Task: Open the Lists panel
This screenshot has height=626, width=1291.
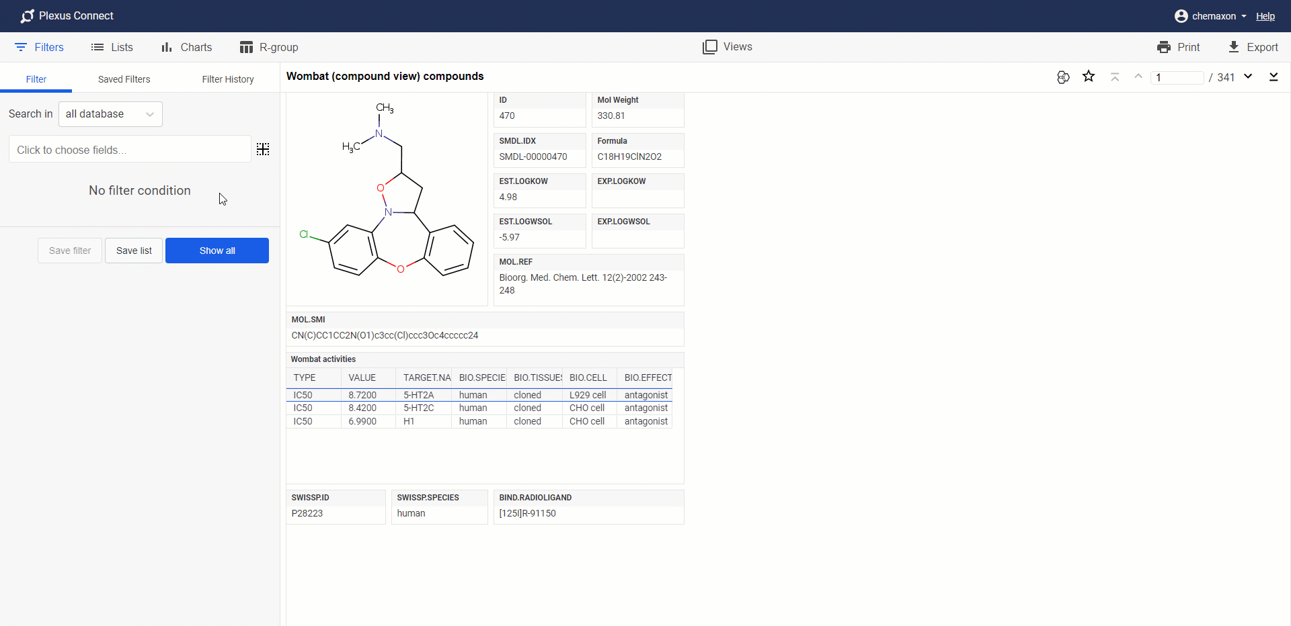Action: point(112,47)
